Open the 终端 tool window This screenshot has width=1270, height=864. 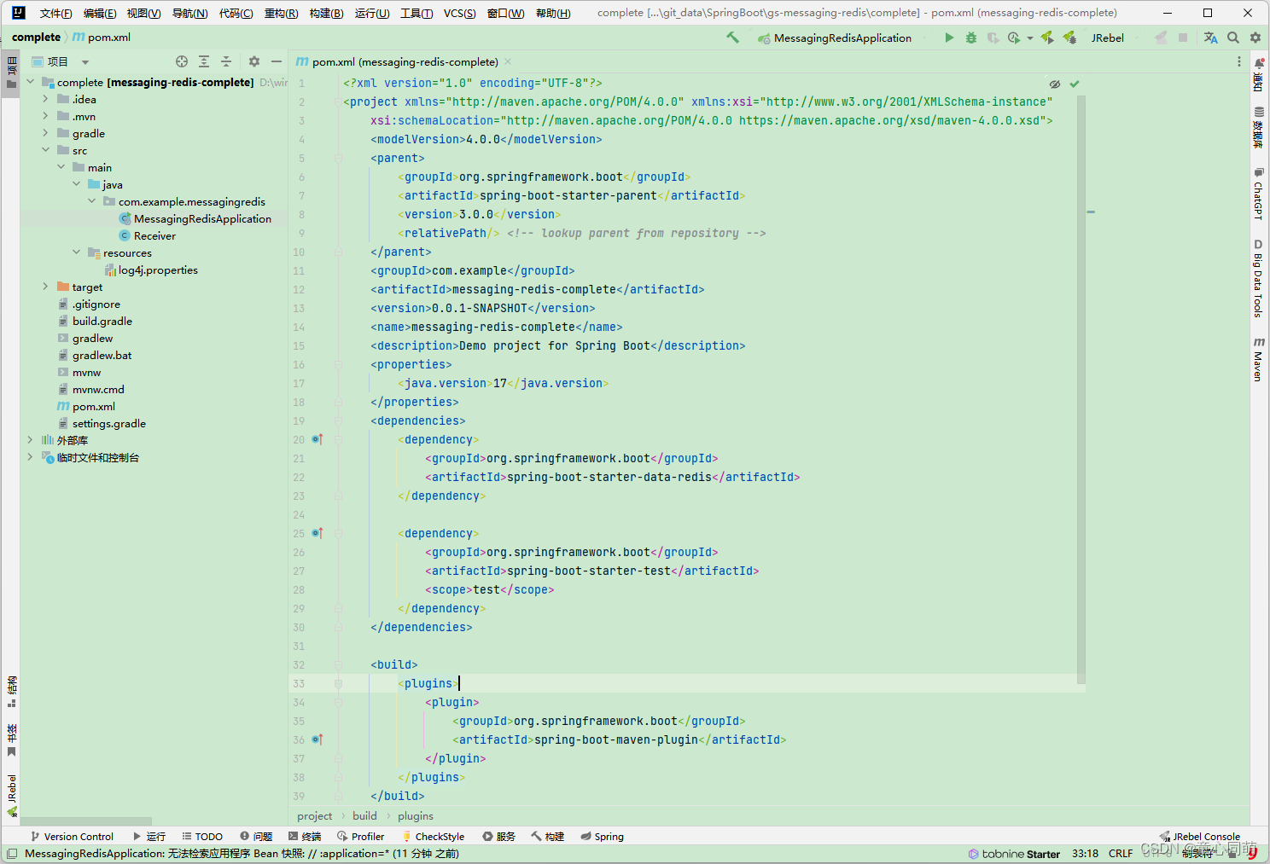304,836
